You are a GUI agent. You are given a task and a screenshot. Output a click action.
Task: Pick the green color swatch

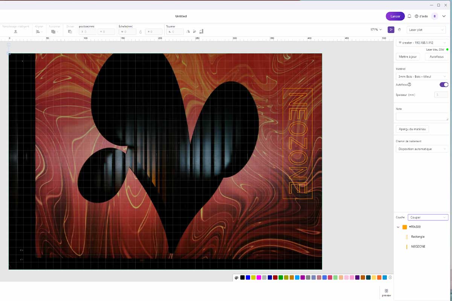281,277
